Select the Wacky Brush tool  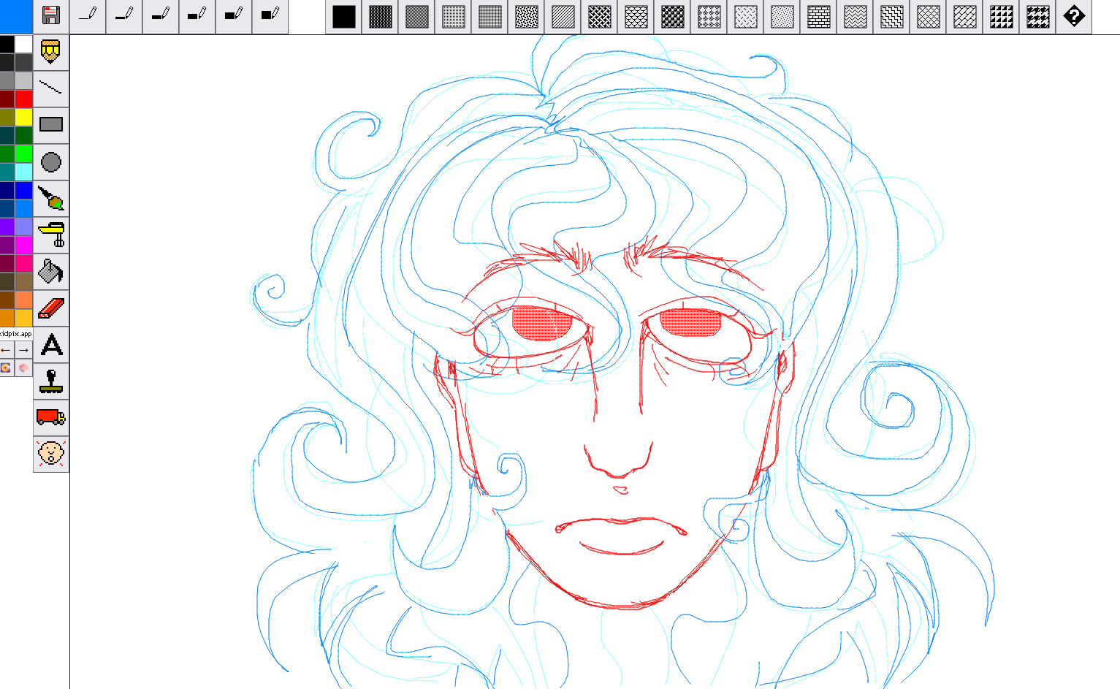pyautogui.click(x=51, y=199)
